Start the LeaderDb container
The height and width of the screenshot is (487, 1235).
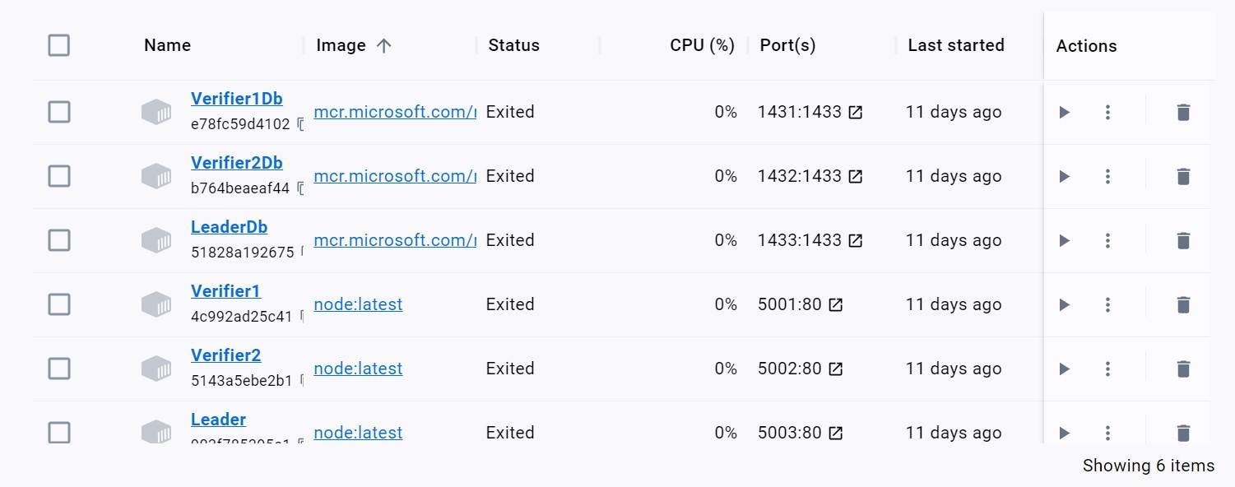point(1064,240)
